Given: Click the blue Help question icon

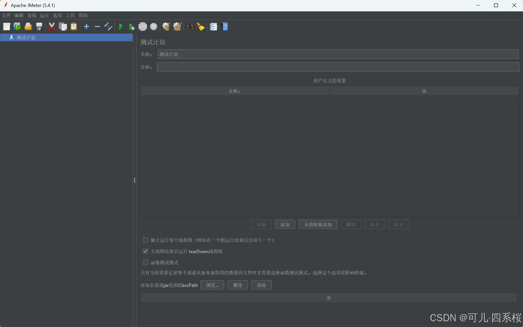Looking at the screenshot, I should 225,27.
